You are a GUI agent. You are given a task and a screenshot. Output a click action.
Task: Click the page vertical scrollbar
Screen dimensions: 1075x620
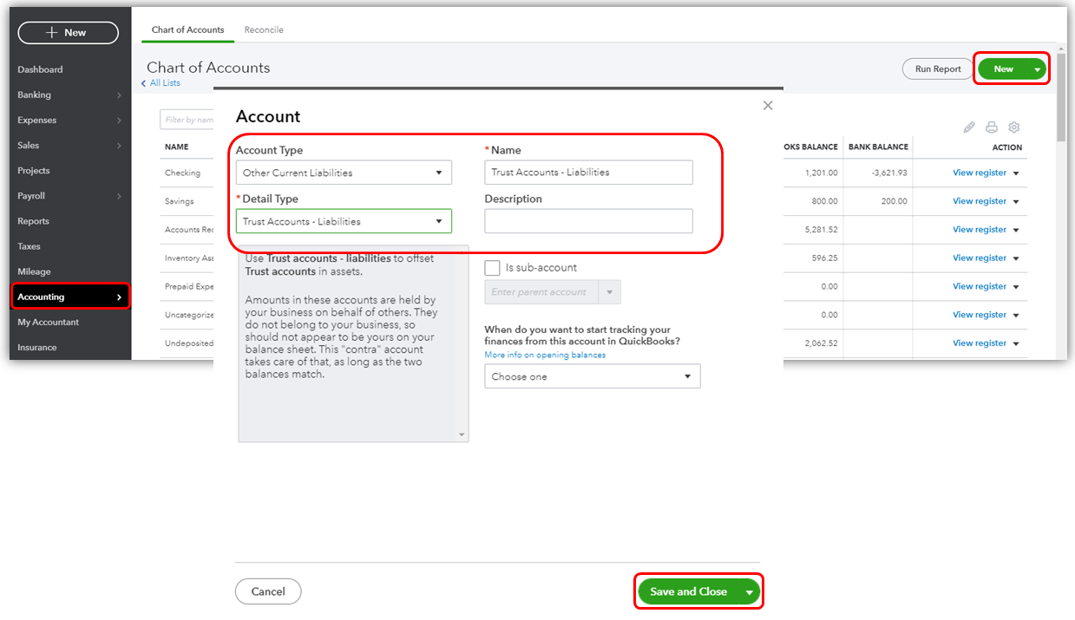(1061, 98)
